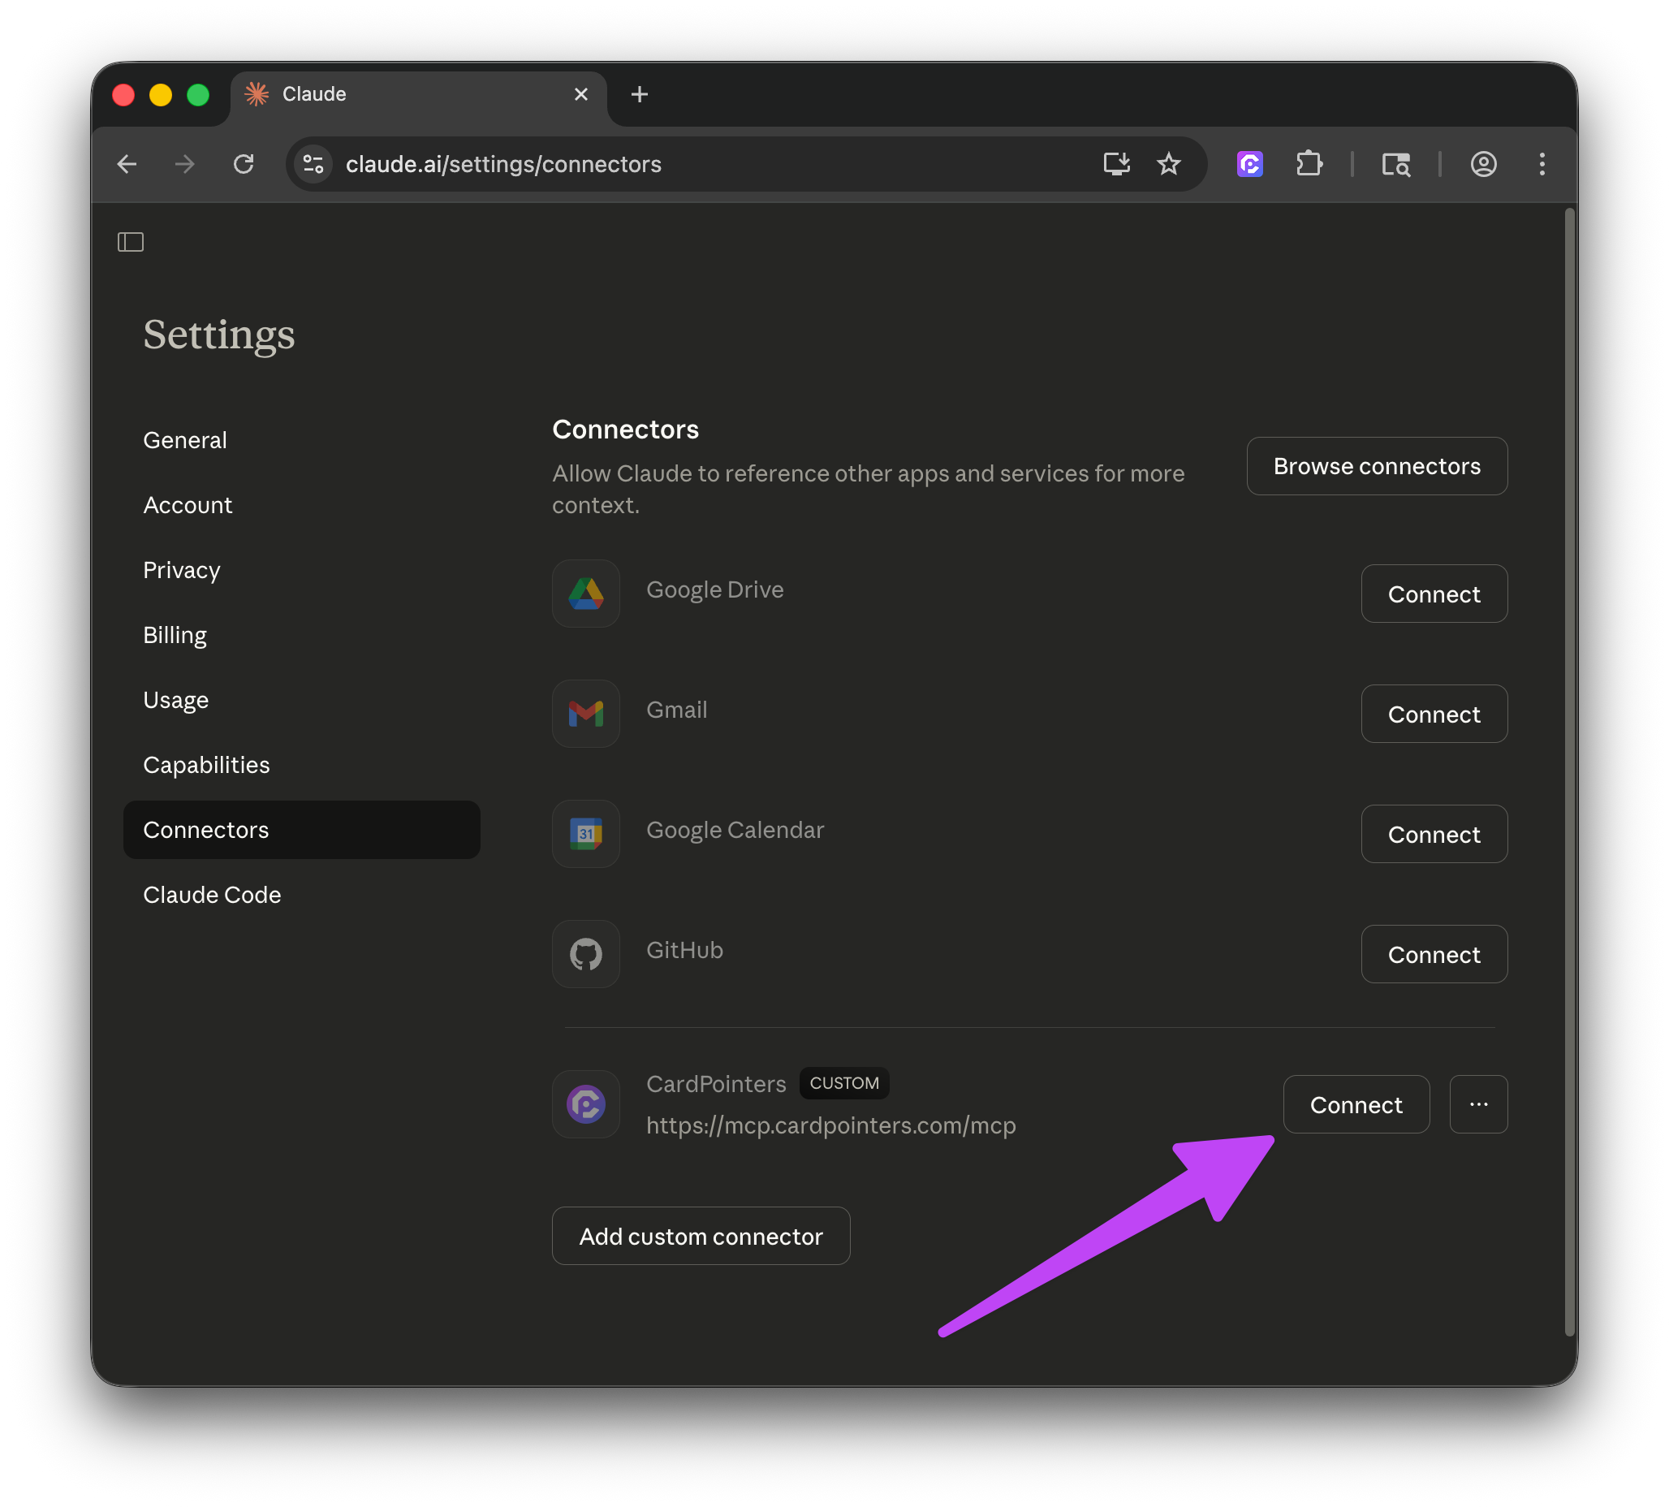Bookmark page with star icon

pyautogui.click(x=1168, y=164)
